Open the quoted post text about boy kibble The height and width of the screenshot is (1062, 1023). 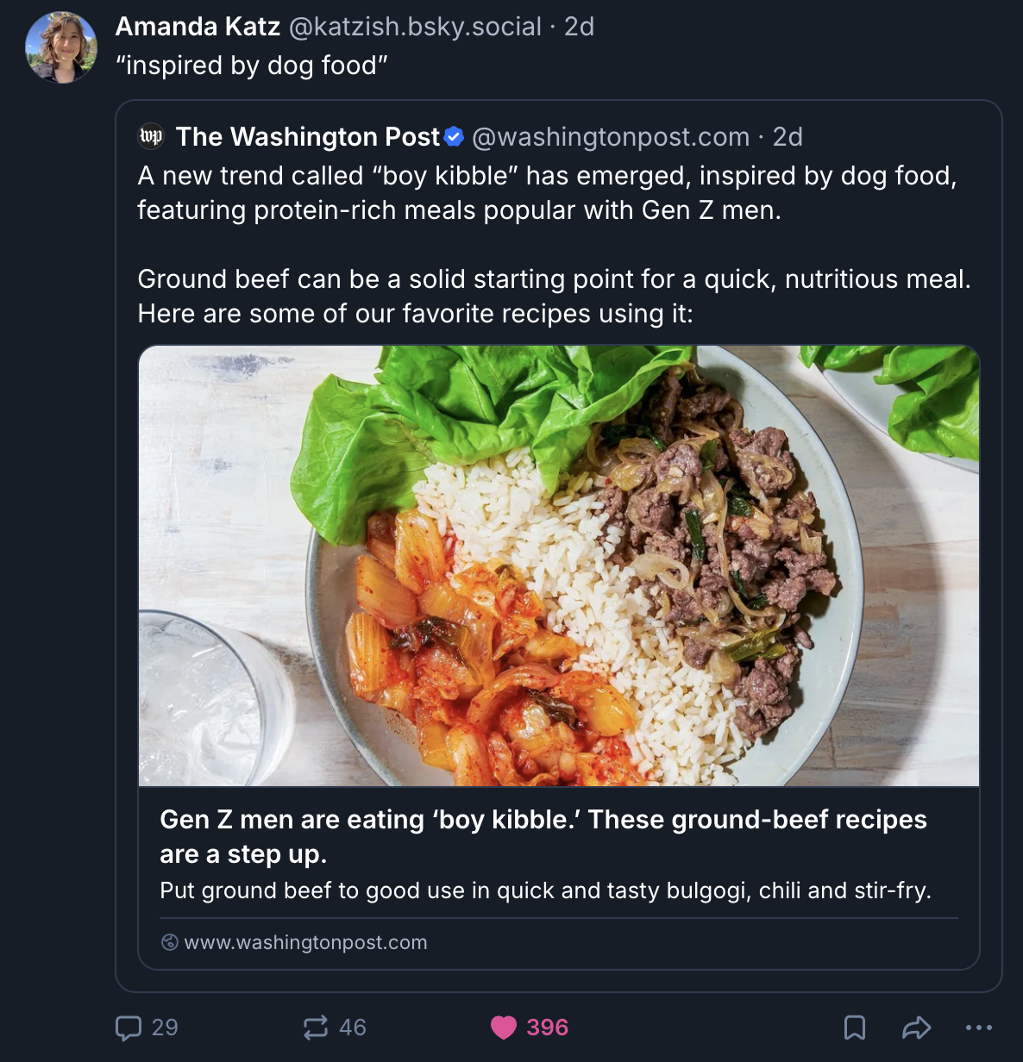547,193
